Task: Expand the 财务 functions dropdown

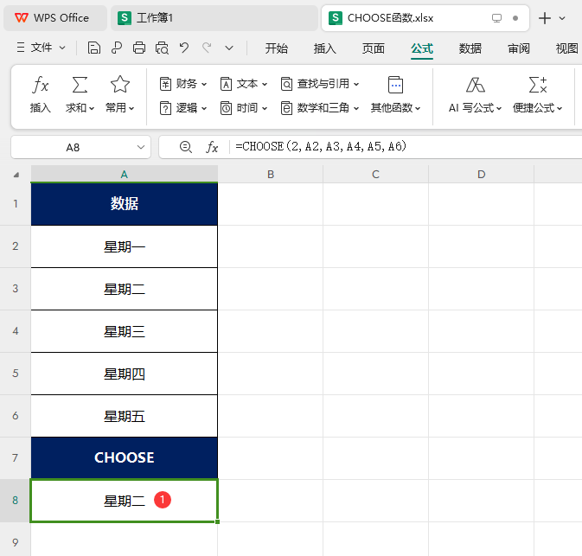Action: (x=183, y=84)
